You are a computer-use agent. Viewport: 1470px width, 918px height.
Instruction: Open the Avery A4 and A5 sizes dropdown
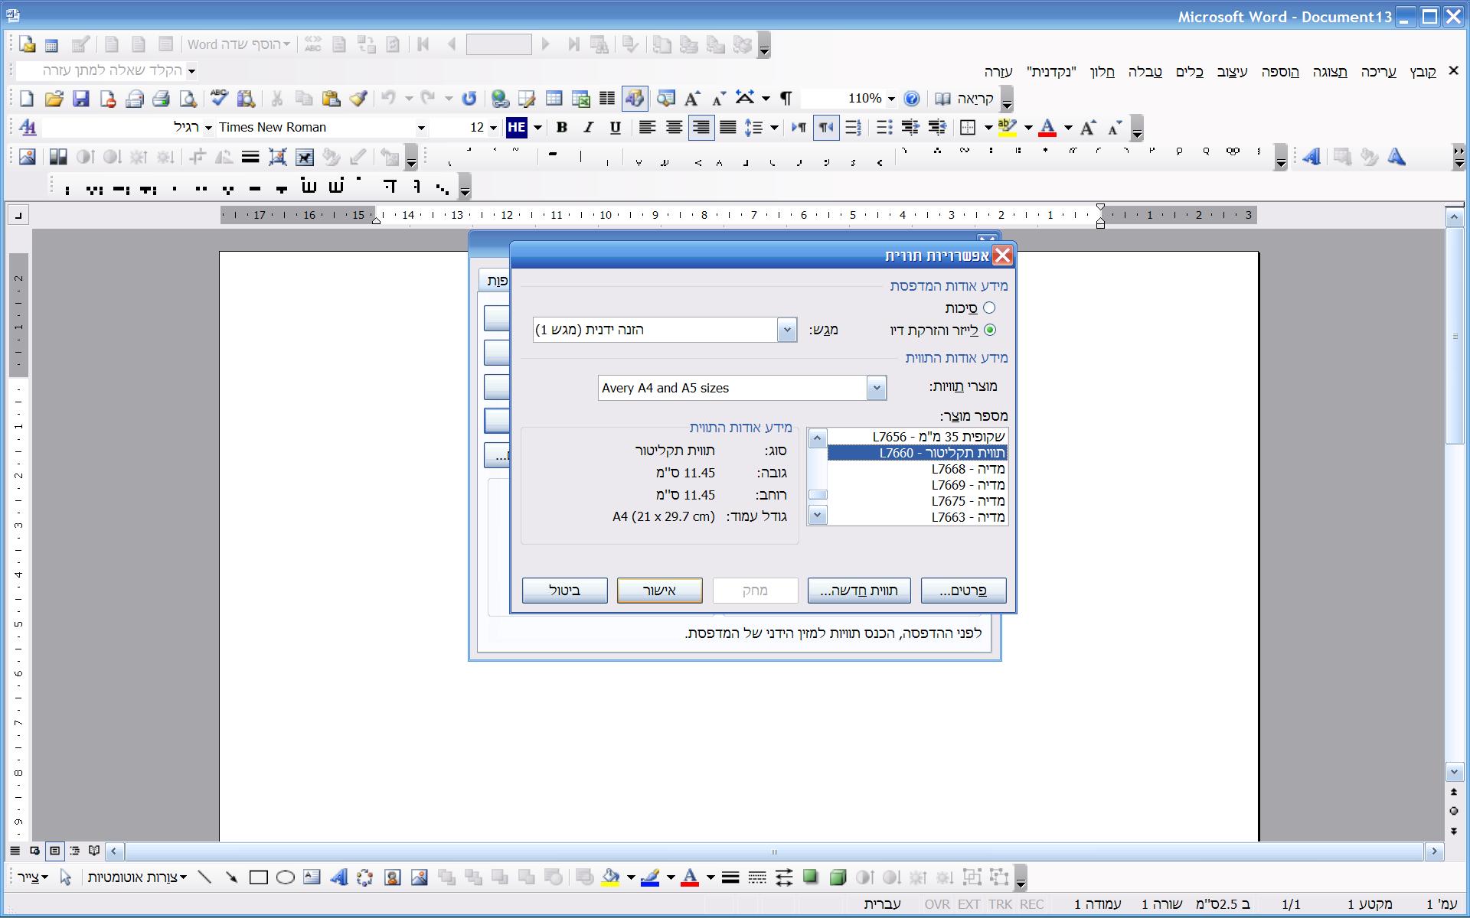point(876,388)
